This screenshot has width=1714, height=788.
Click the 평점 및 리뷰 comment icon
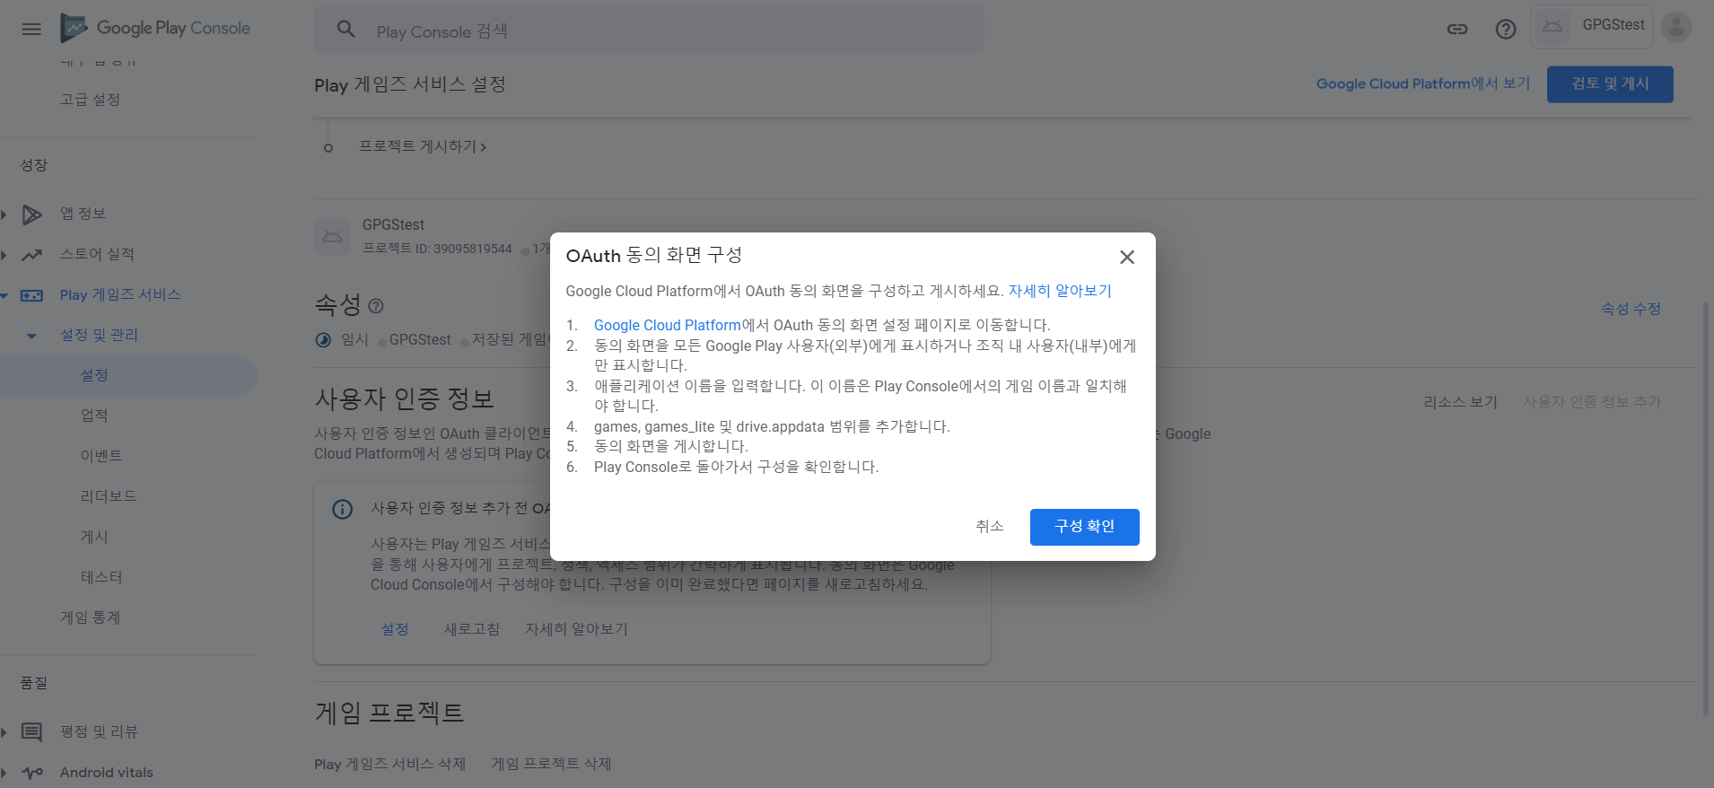tap(32, 732)
